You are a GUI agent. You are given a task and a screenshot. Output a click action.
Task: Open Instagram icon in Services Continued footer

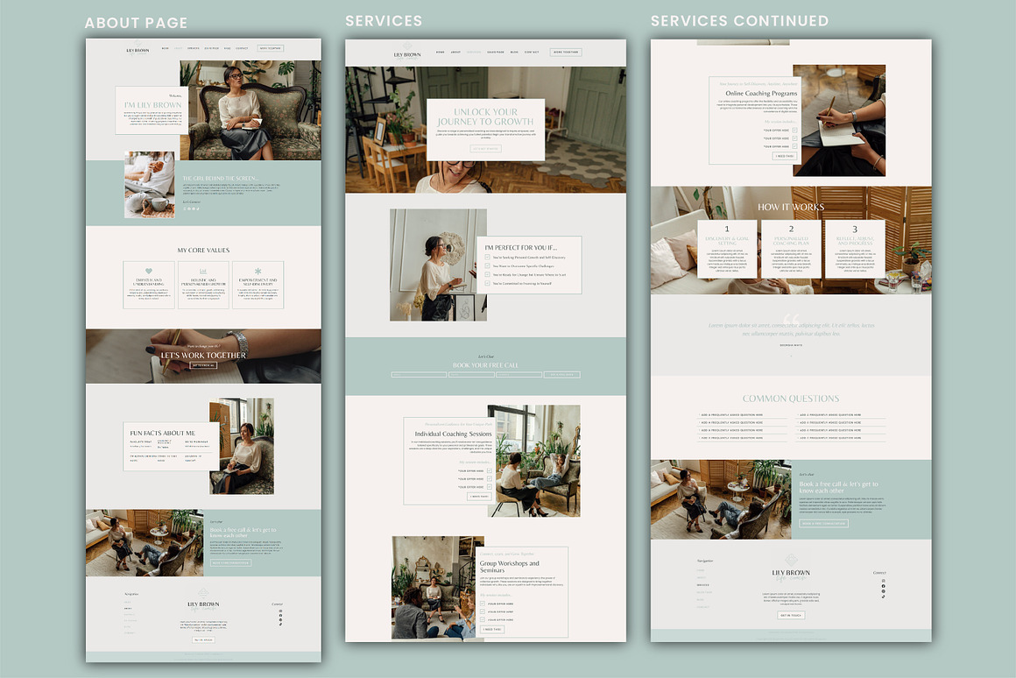883,581
